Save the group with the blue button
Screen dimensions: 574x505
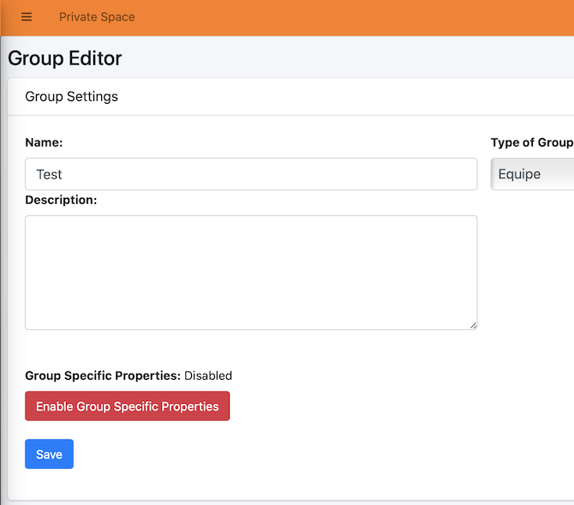(49, 454)
